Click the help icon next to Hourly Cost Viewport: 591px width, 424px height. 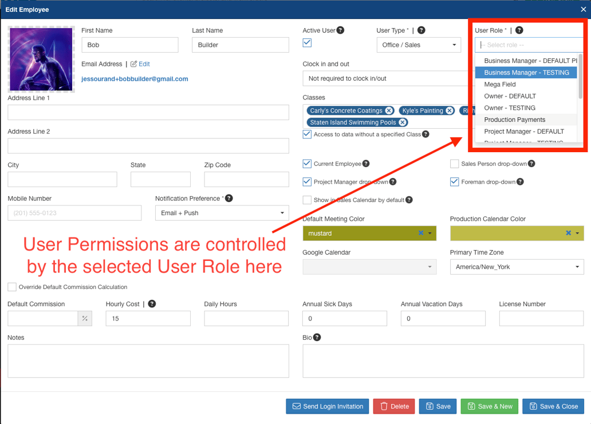pyautogui.click(x=152, y=303)
